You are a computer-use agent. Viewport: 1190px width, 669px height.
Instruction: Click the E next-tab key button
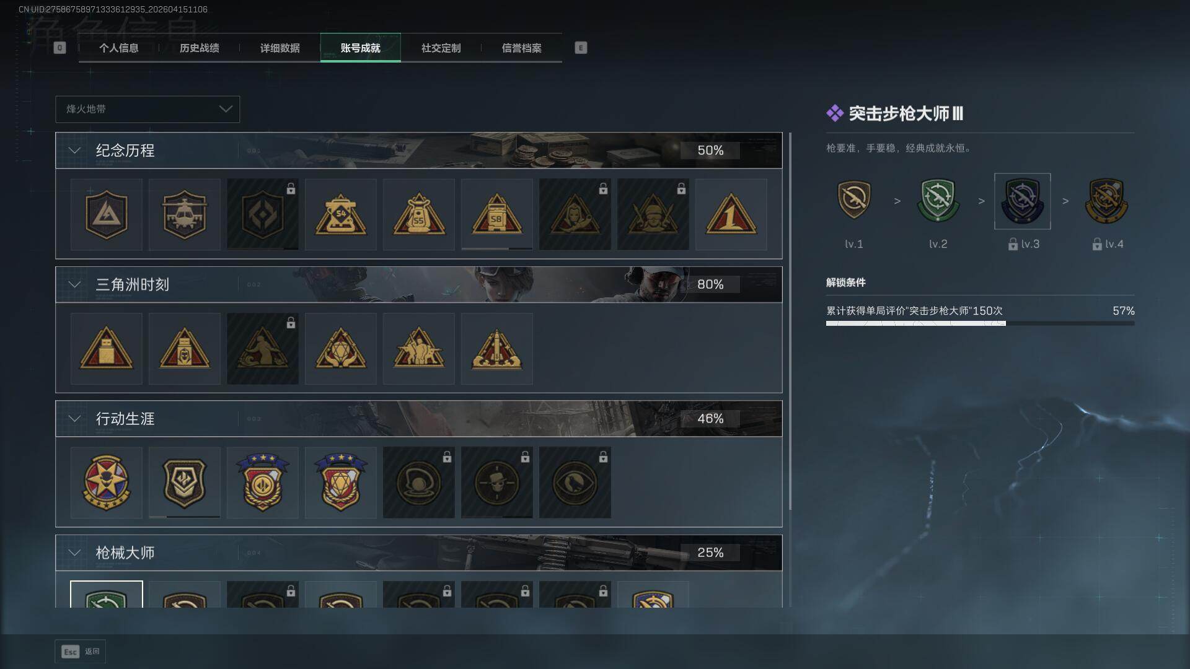click(x=581, y=48)
